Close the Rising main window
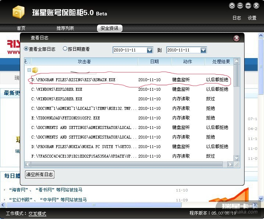The height and width of the screenshot is (219, 264). 256,6
